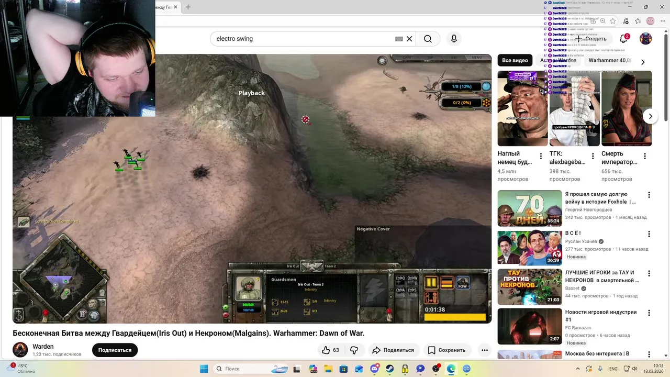Toggle the FOW fog-of-war button
The height and width of the screenshot is (377, 670).
[463, 283]
